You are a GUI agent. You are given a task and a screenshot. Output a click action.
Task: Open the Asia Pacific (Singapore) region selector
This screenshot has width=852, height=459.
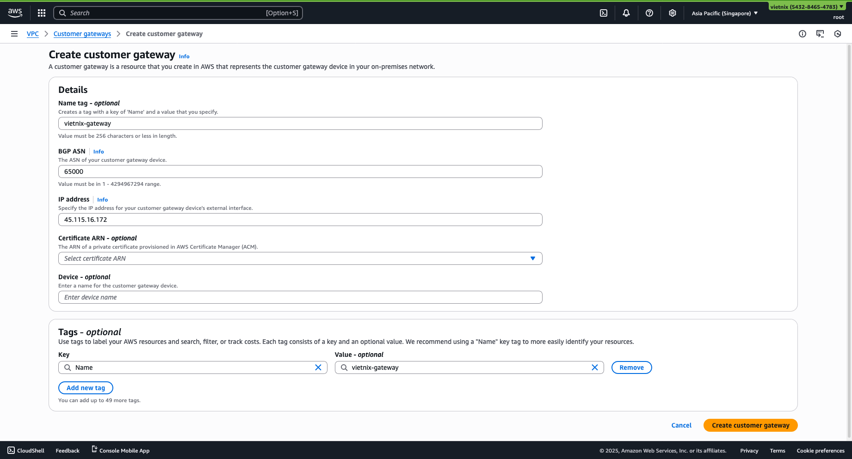(724, 13)
